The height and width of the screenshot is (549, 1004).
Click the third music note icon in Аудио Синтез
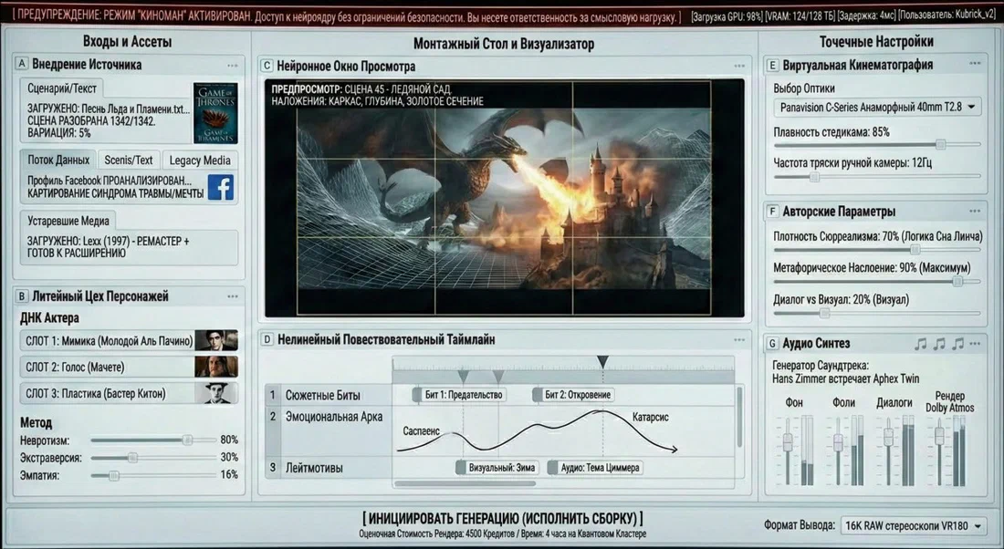point(957,344)
